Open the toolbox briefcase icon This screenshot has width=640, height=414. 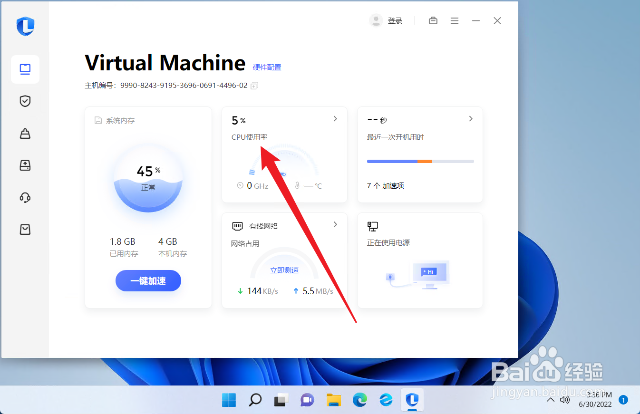[x=433, y=20]
